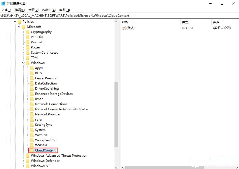Collapse the Windows key
239x169 pixels.
[23, 63]
